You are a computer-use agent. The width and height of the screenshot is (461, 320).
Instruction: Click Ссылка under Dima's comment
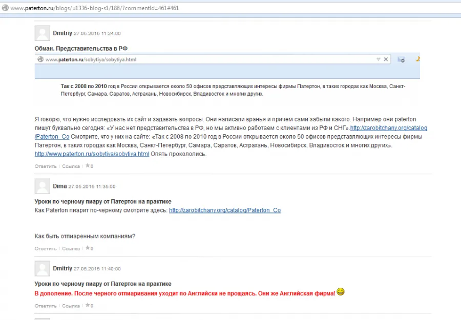[71, 249]
